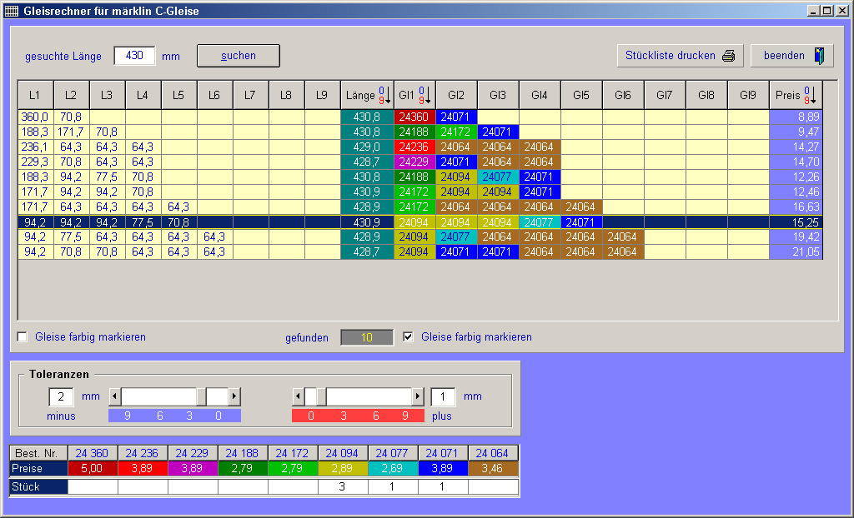Click the gesuchte Länge input field

point(134,56)
